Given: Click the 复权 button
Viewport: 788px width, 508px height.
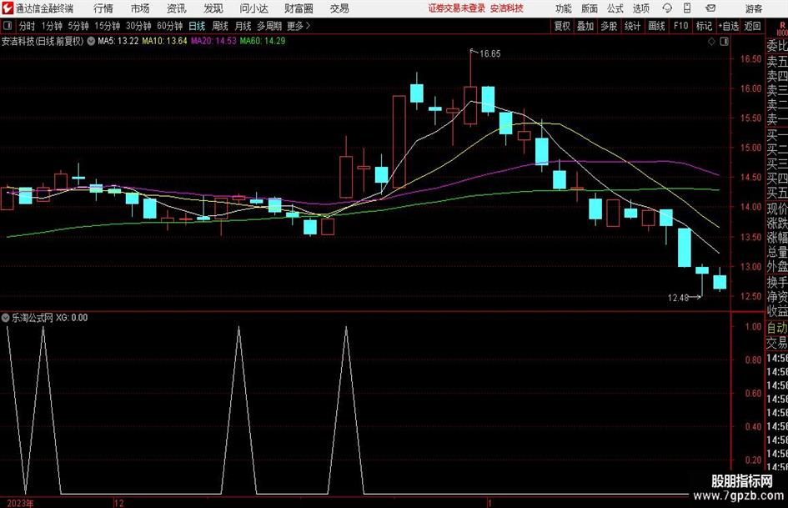Looking at the screenshot, I should click(562, 26).
